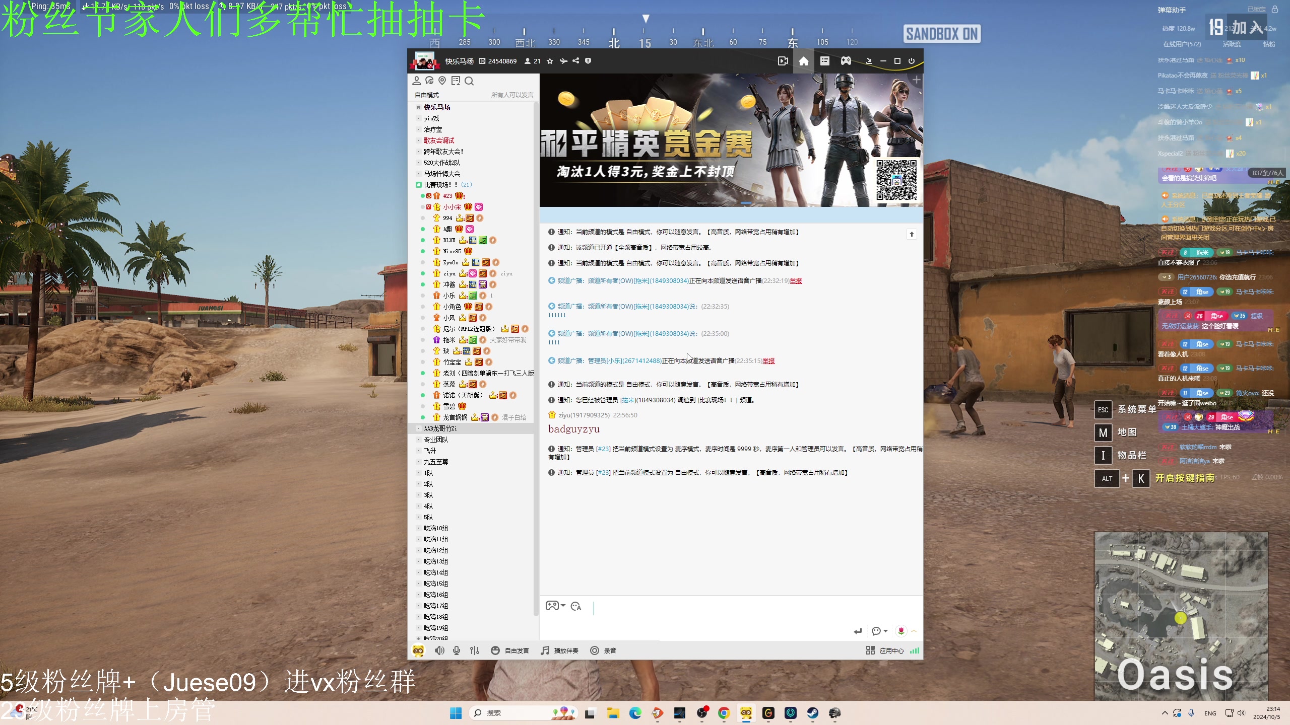Image resolution: width=1290 pixels, height=725 pixels.
Task: Click the scroll-to-top arrow in chat panel
Action: [912, 234]
